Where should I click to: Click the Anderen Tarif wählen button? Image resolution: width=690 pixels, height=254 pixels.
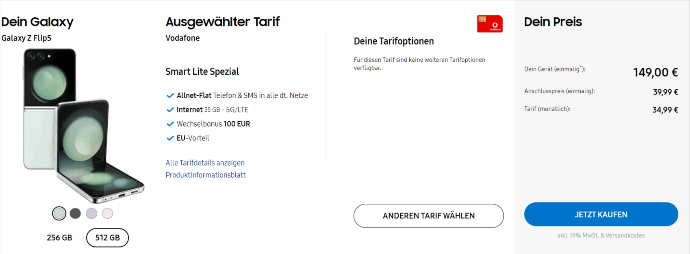429,216
